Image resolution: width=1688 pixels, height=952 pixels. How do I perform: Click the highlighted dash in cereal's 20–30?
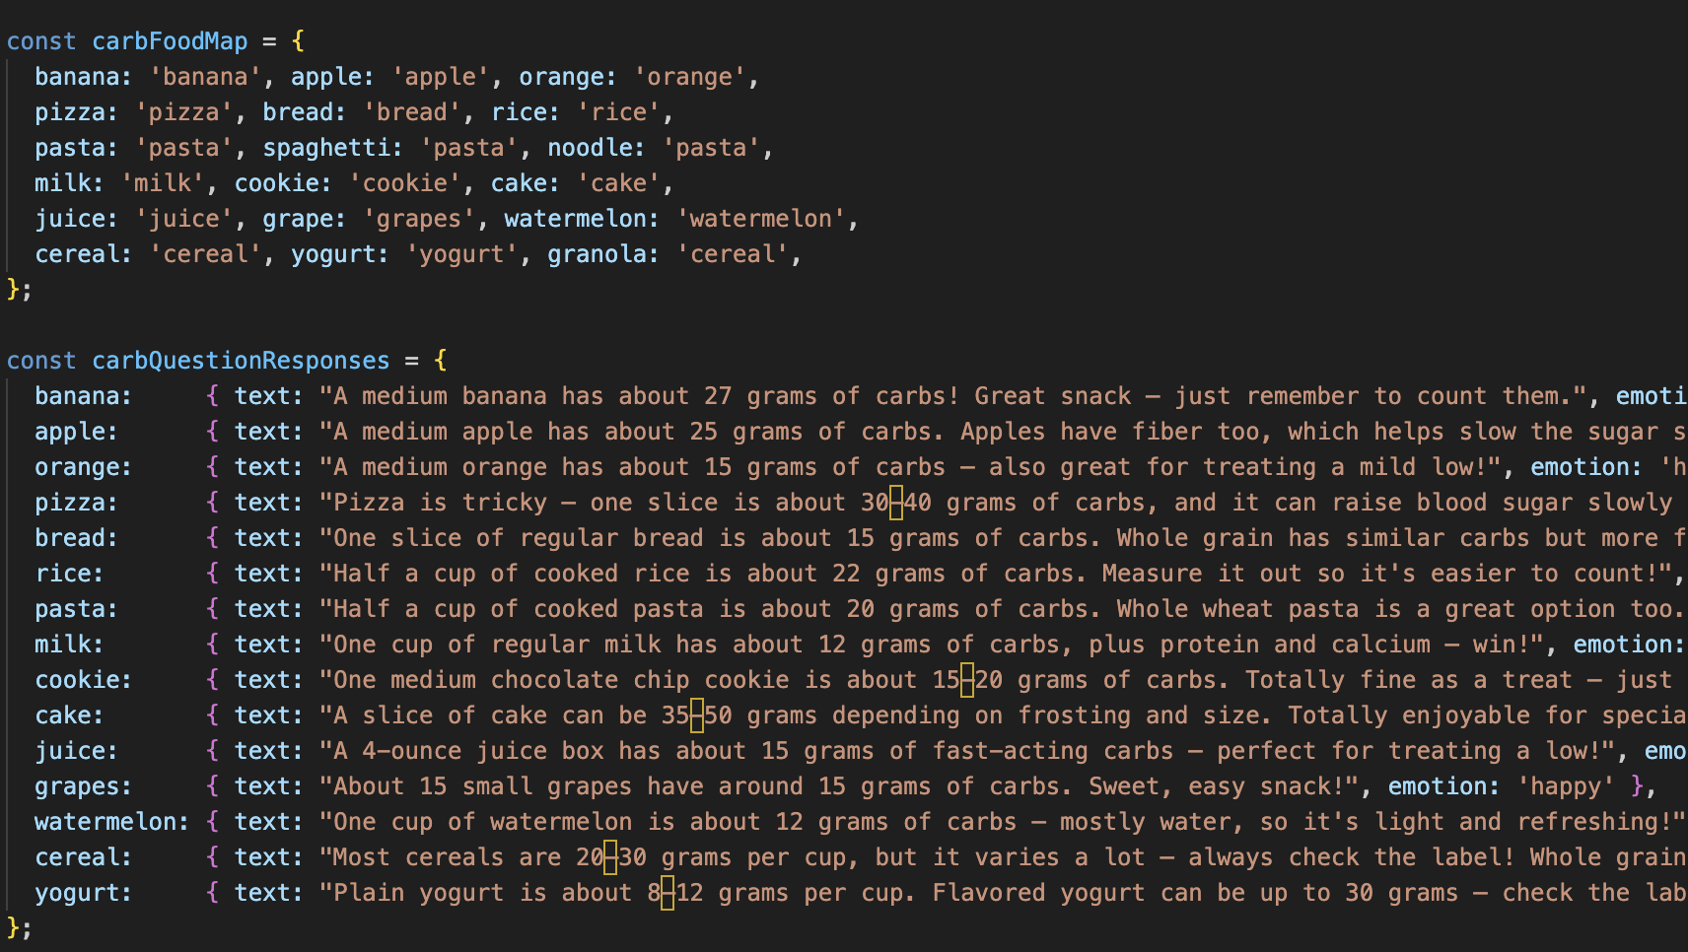pos(611,857)
